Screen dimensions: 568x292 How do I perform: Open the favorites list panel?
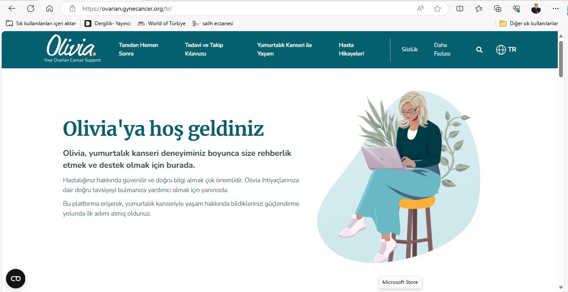tap(479, 9)
